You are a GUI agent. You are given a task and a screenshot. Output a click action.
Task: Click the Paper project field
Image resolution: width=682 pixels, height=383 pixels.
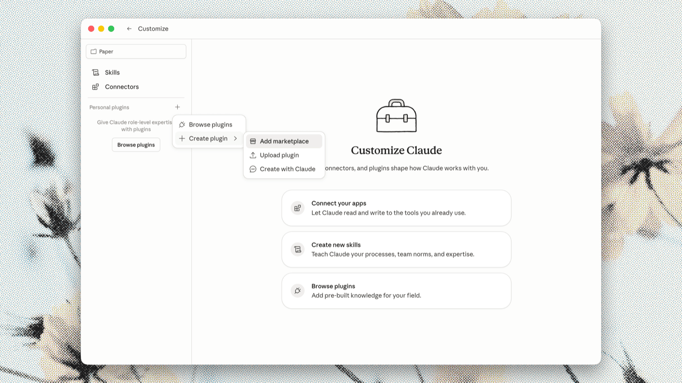(136, 51)
